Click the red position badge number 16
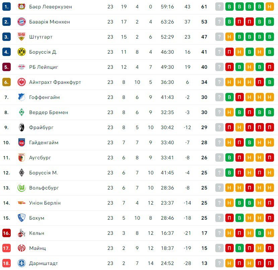Viewport: 278px width, 270px height. (x=6, y=233)
